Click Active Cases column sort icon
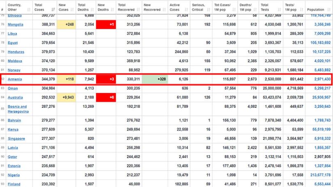 [186, 9]
